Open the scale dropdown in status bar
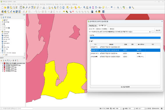Image resolution: width=165 pixels, height=110 pixels. pos(121,109)
